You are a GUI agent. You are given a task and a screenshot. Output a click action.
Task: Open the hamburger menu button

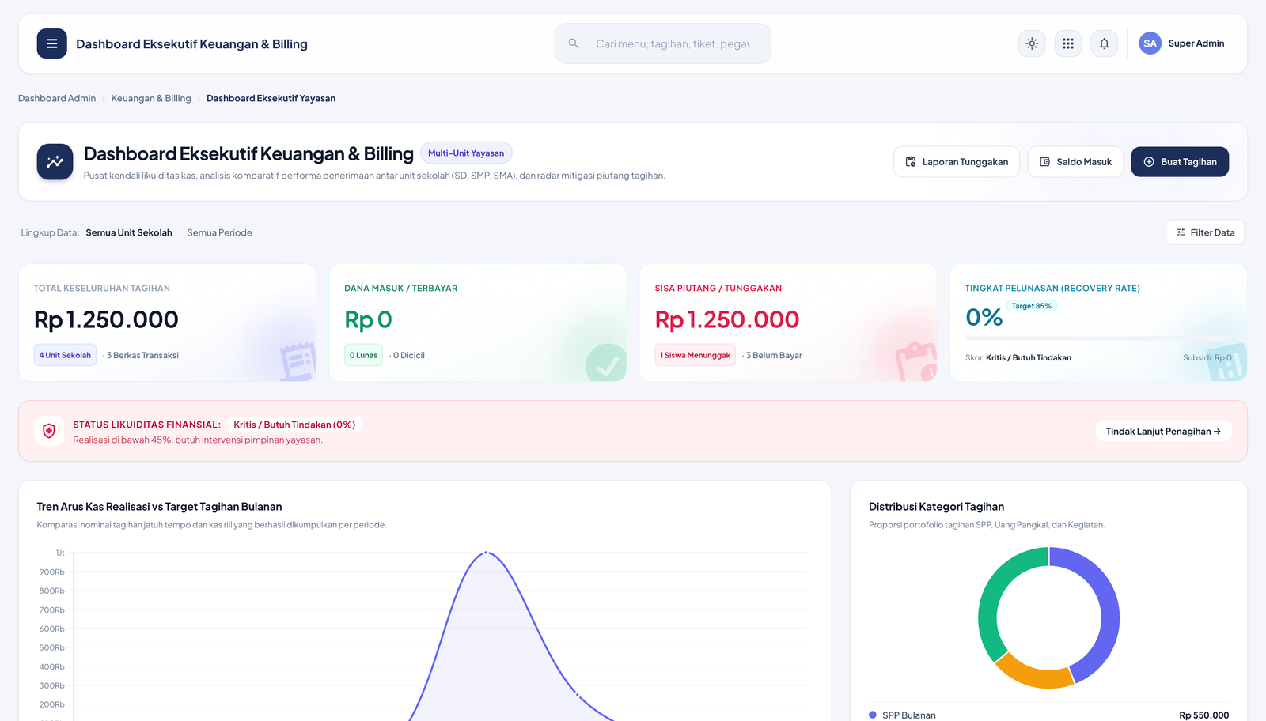tap(51, 43)
